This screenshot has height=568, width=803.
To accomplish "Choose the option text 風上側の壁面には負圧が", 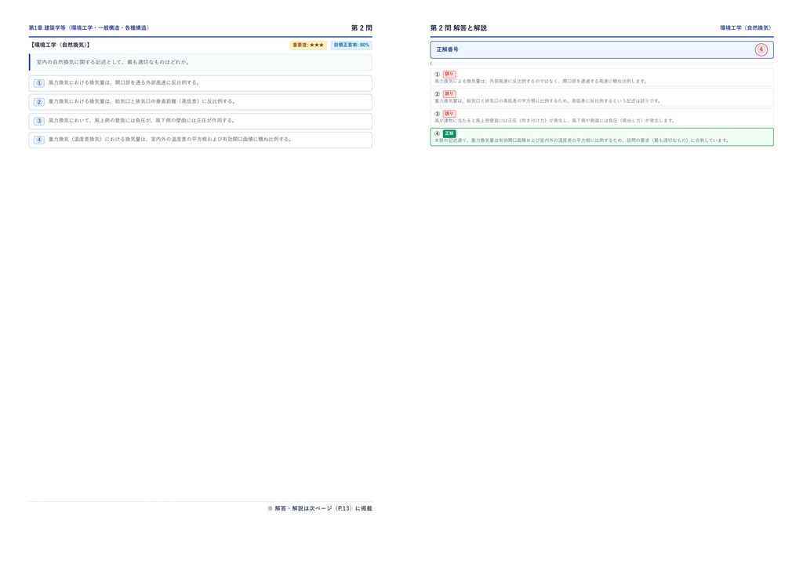I will click(141, 120).
